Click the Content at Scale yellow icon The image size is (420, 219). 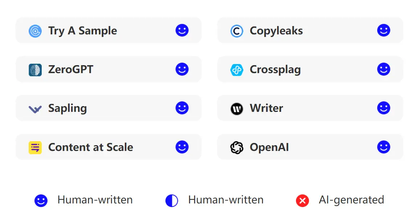[x=35, y=147]
